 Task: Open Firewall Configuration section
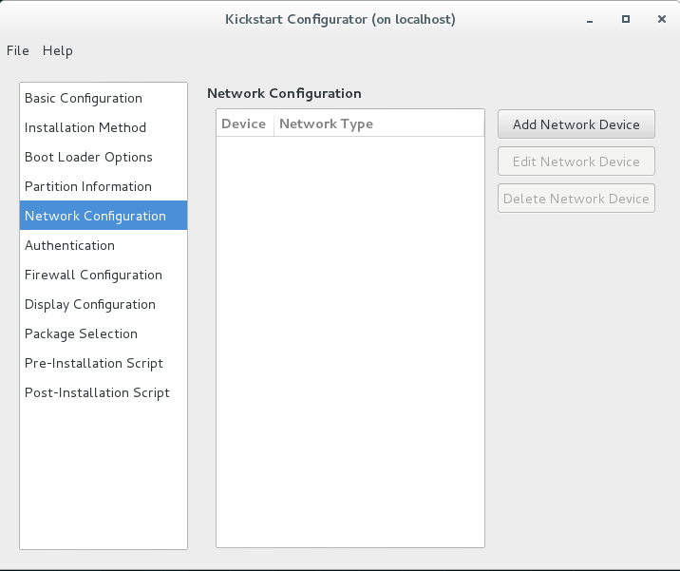[x=104, y=275]
